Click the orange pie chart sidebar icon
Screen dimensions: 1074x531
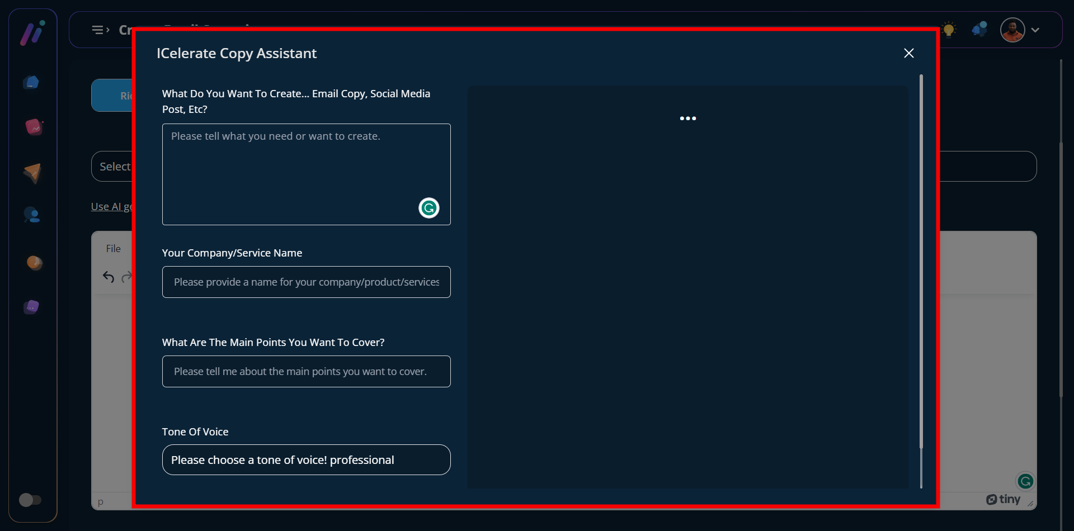(34, 263)
